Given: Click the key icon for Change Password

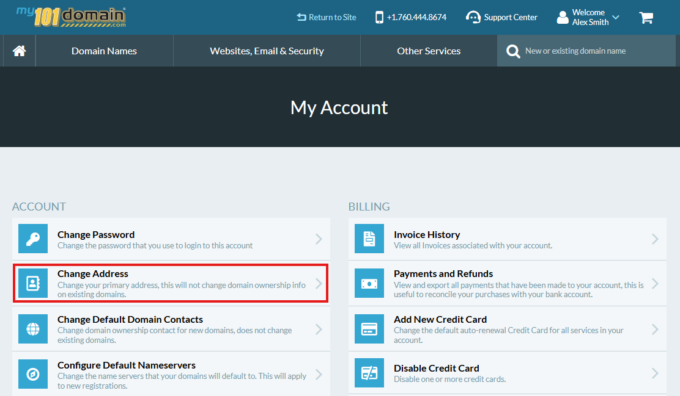Looking at the screenshot, I should (33, 239).
